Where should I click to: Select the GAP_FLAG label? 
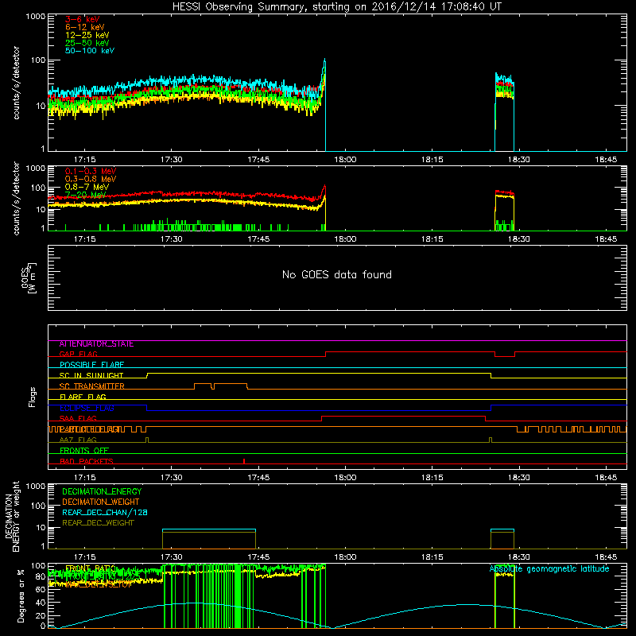pyautogui.click(x=78, y=354)
